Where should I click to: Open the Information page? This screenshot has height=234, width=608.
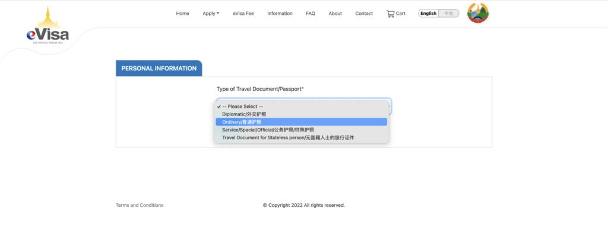point(280,14)
